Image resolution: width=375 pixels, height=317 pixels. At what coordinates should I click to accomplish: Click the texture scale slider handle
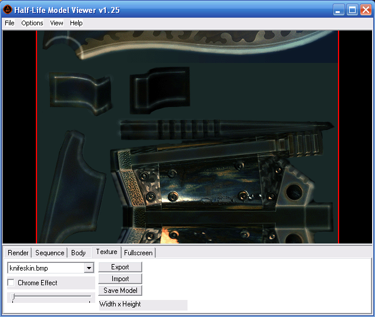(13, 298)
